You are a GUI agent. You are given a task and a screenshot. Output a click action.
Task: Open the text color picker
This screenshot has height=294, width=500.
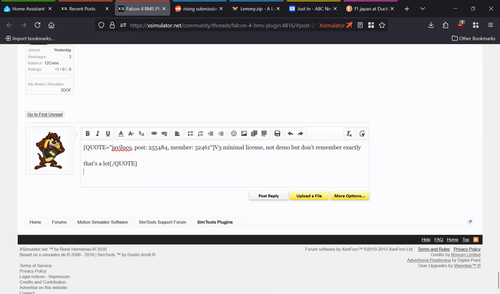point(121,134)
